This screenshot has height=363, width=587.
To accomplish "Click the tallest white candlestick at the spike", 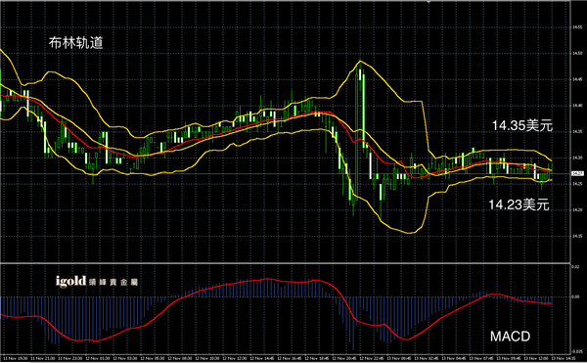I will point(363,109).
